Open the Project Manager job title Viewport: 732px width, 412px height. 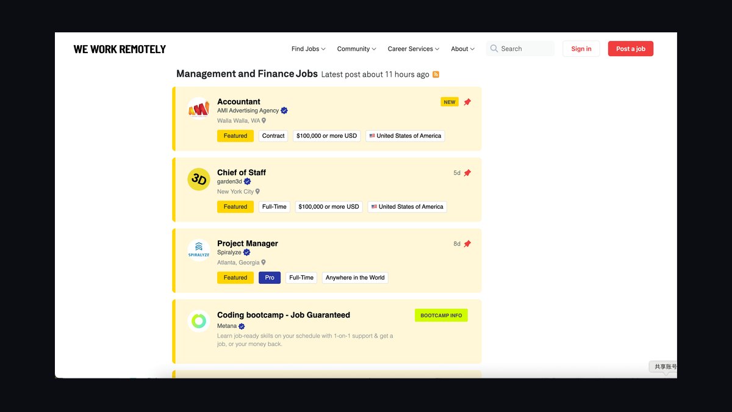pos(248,243)
